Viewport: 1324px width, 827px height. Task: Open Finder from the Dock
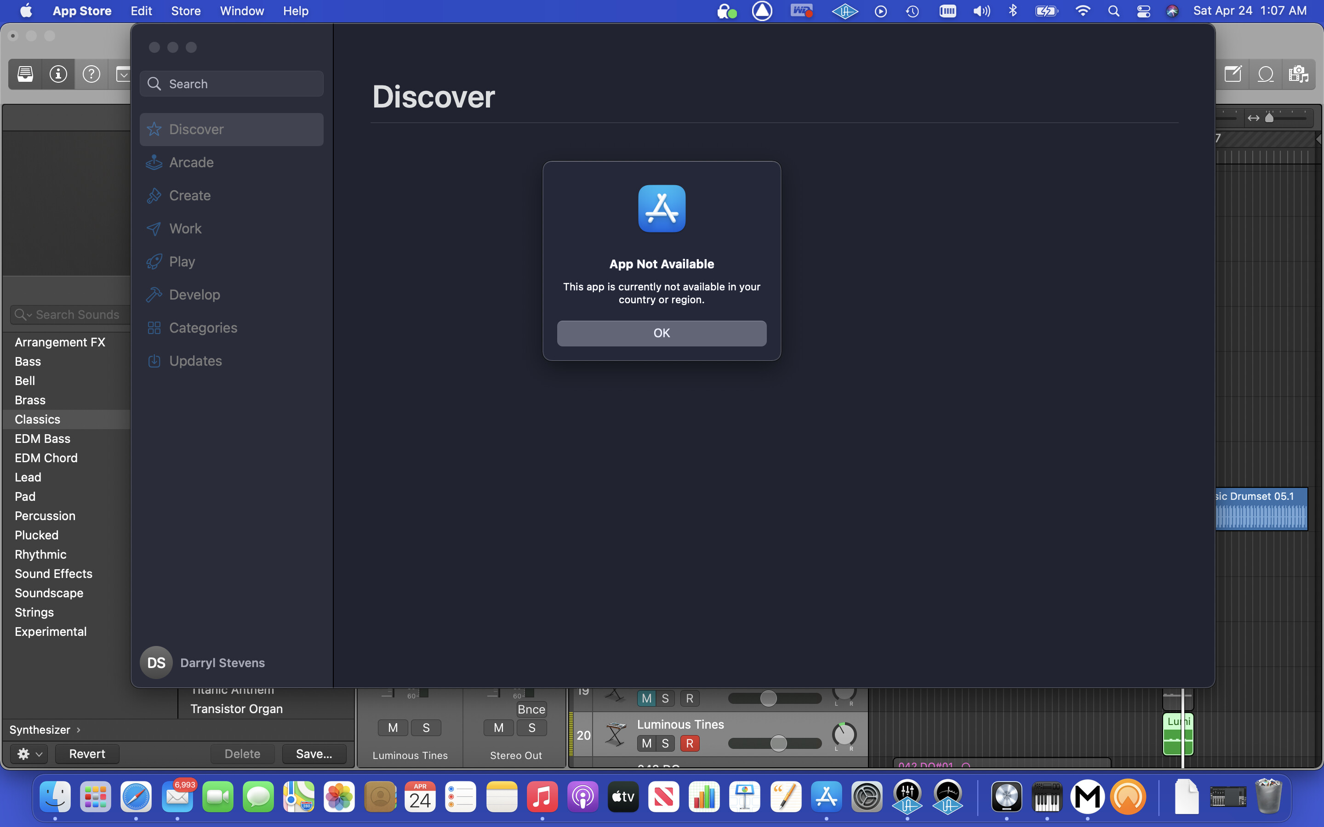pyautogui.click(x=55, y=797)
